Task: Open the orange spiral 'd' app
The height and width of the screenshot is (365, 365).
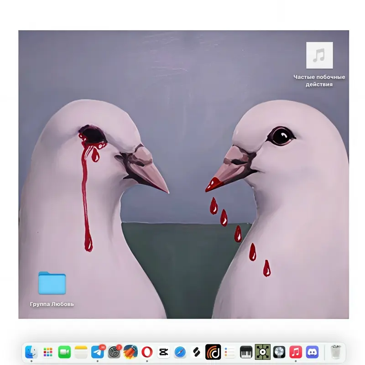Action: tap(213, 352)
